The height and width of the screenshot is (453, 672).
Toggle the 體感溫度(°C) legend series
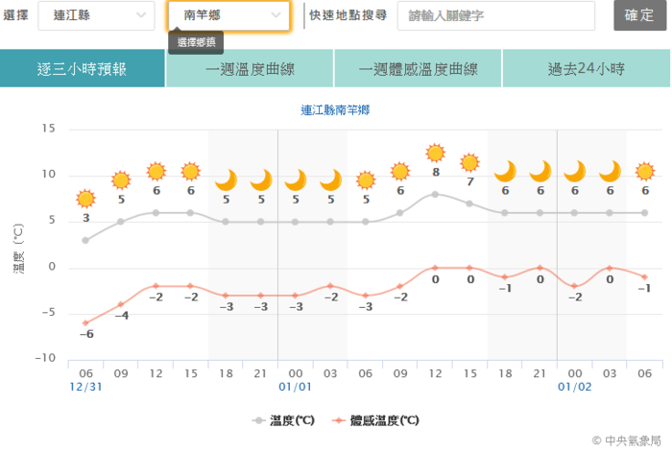coord(376,420)
